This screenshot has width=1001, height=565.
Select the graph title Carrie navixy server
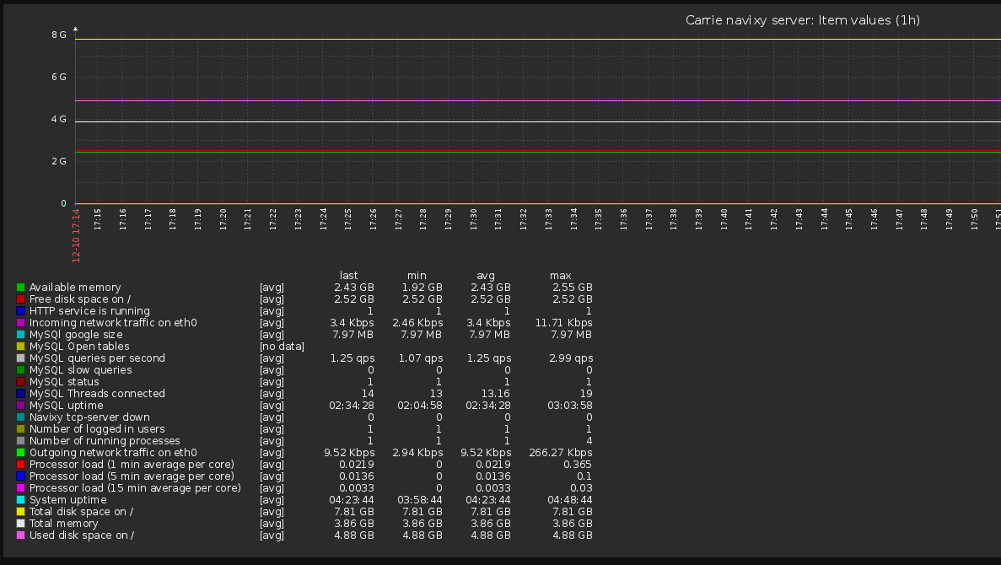point(803,20)
